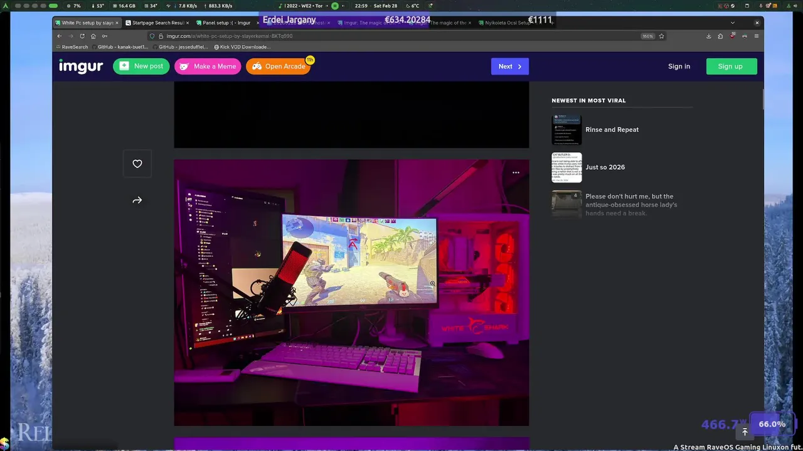The image size is (803, 451).
Task: Launch Open Arcade
Action: pos(278,66)
